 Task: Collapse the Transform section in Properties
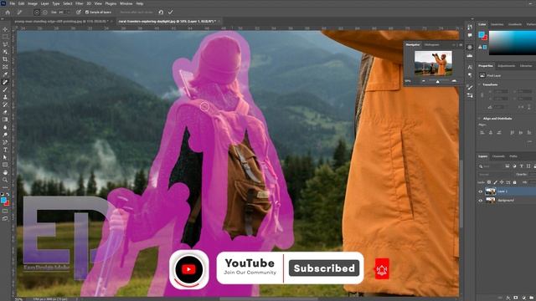pyautogui.click(x=479, y=84)
